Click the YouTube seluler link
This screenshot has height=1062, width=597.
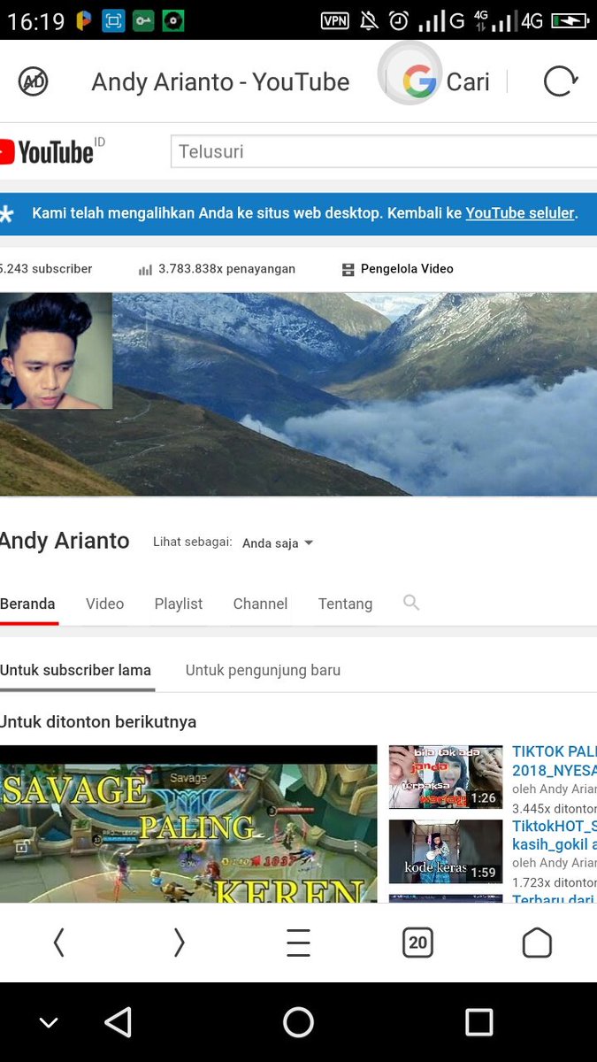click(520, 213)
